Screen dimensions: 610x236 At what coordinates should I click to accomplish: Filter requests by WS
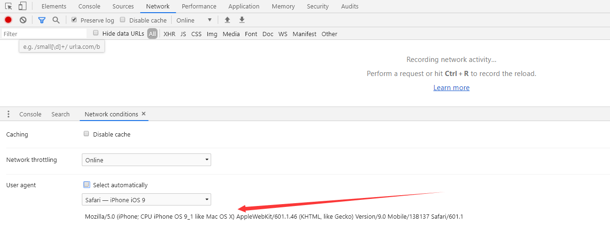tap(283, 34)
